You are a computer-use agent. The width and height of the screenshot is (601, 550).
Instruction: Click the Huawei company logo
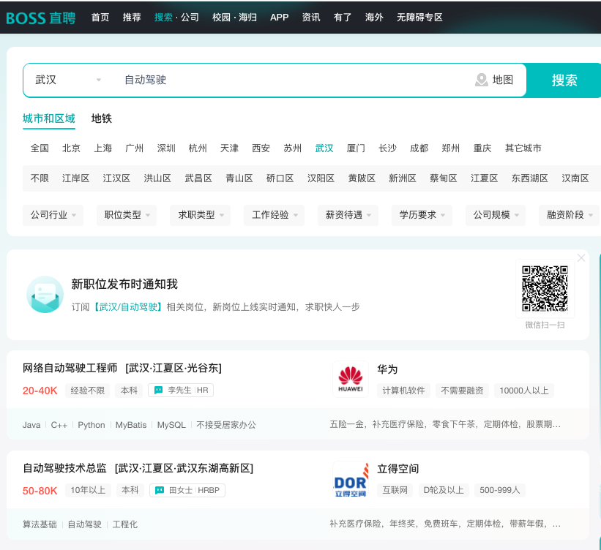tap(351, 379)
